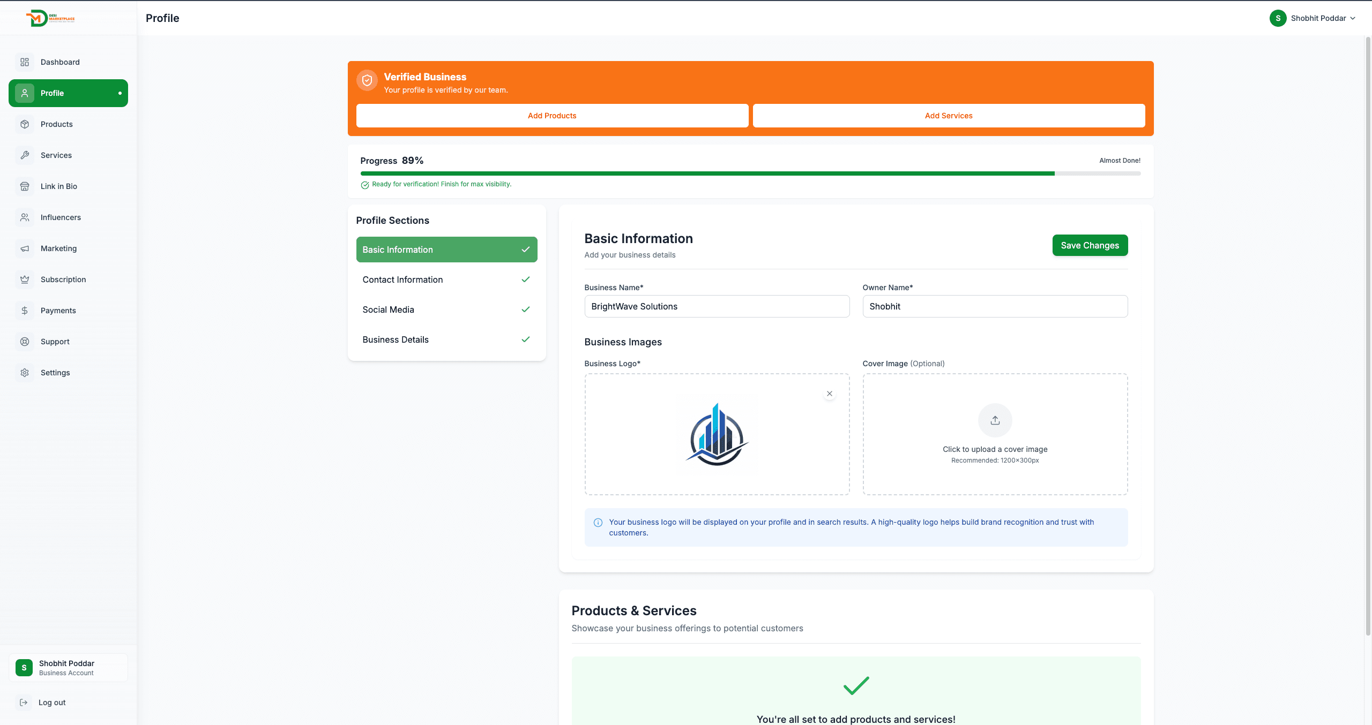
Task: Click 'Ready for verification!' message
Action: point(442,184)
